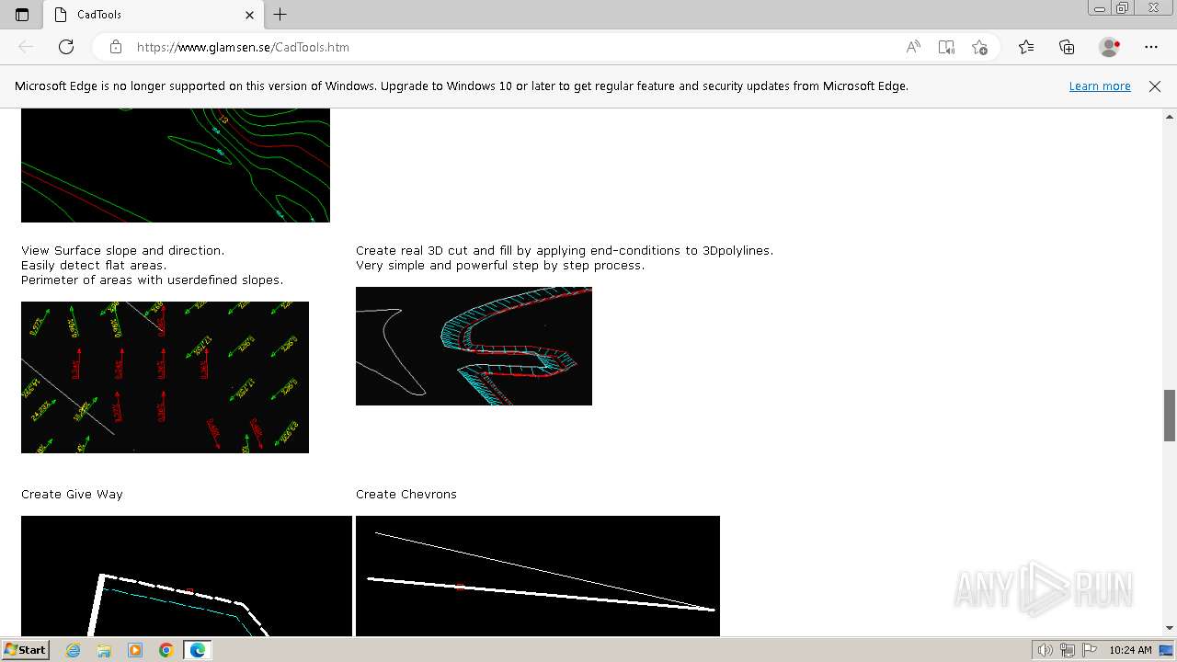Open the volume control tray icon

click(x=1046, y=650)
